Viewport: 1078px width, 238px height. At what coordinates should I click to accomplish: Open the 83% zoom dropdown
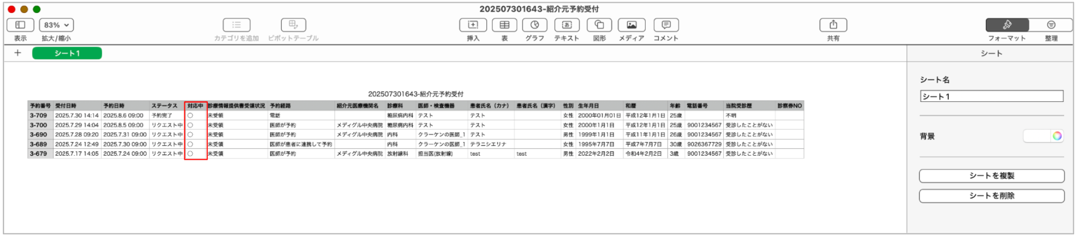point(56,25)
